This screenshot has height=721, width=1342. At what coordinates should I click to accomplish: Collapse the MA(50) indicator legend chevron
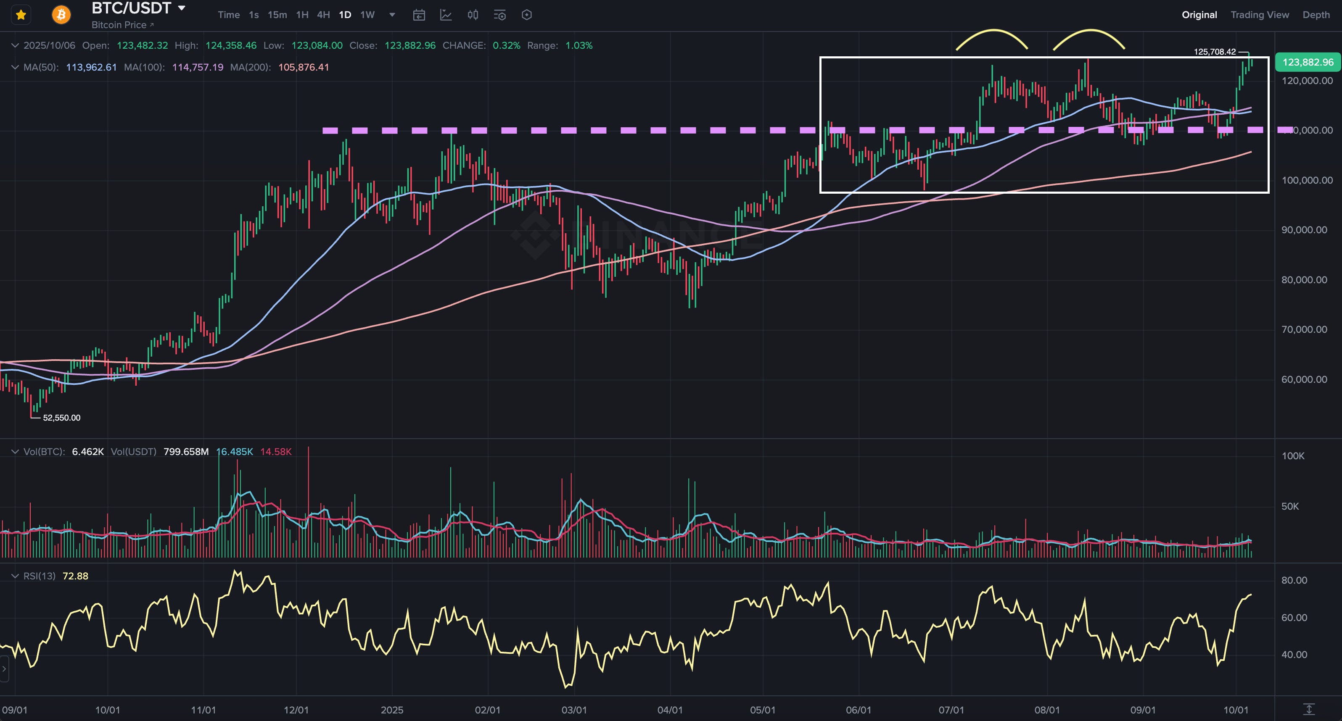(15, 67)
